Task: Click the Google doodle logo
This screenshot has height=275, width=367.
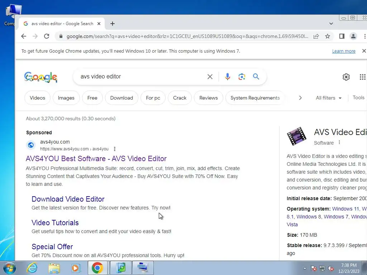Action: click(x=41, y=77)
